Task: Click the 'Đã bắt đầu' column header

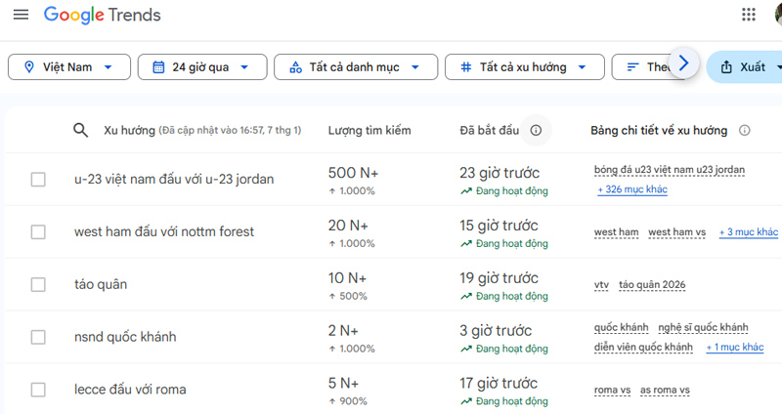Action: [x=490, y=131]
